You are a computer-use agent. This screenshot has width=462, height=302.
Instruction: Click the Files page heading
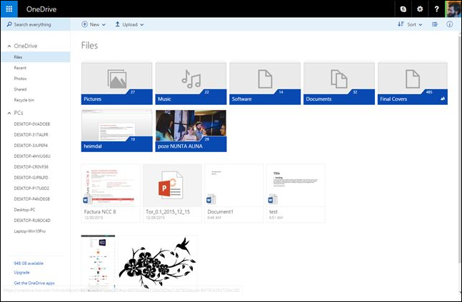point(89,46)
